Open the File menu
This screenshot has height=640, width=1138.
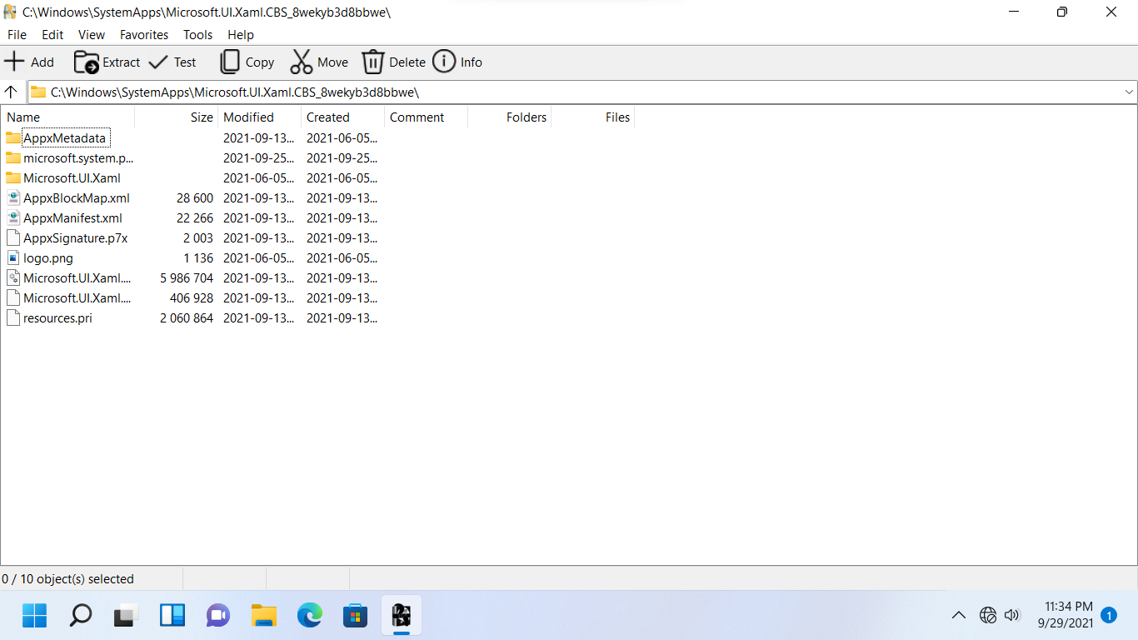(17, 35)
